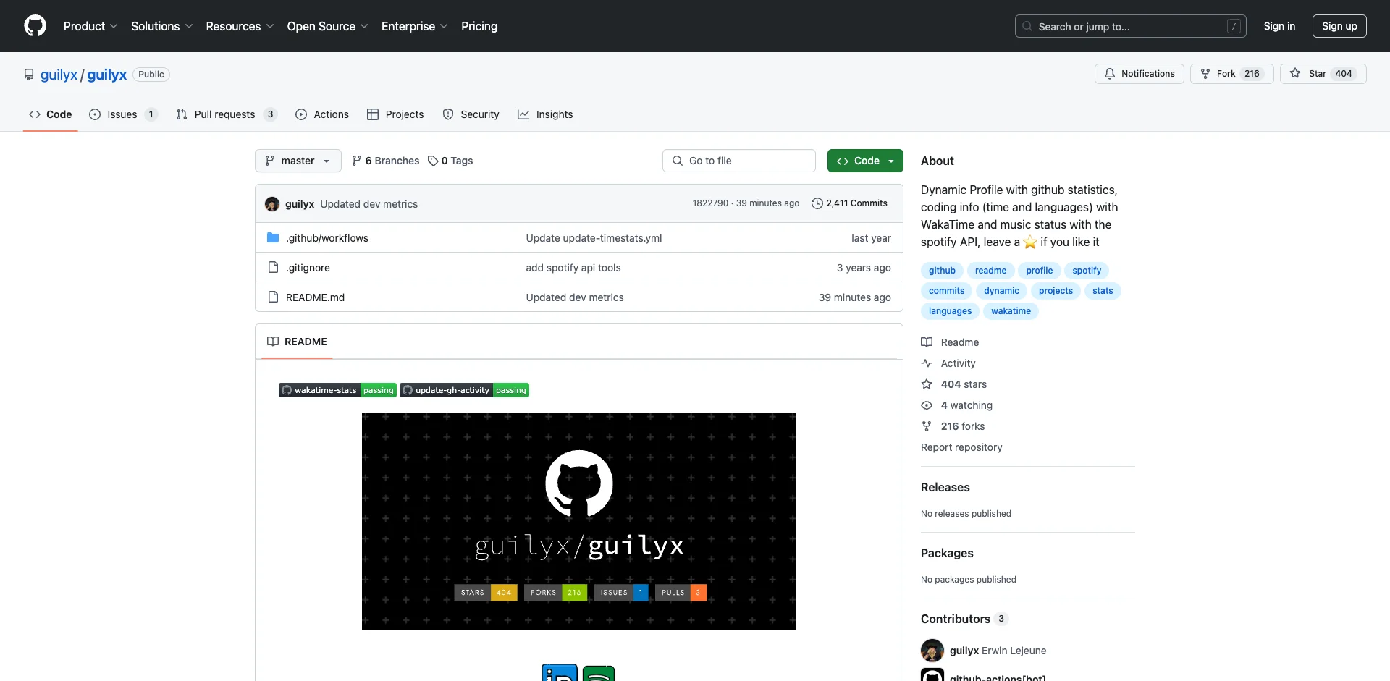Open the Pricing page link
Image resolution: width=1390 pixels, height=681 pixels.
pos(479,26)
